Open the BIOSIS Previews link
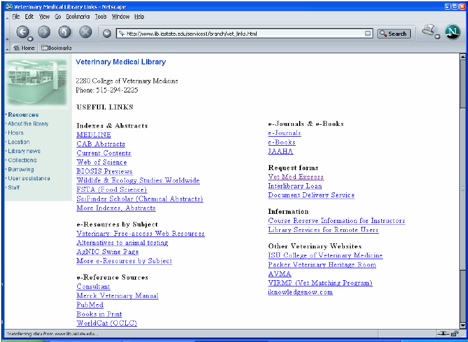The height and width of the screenshot is (342, 468). point(104,171)
